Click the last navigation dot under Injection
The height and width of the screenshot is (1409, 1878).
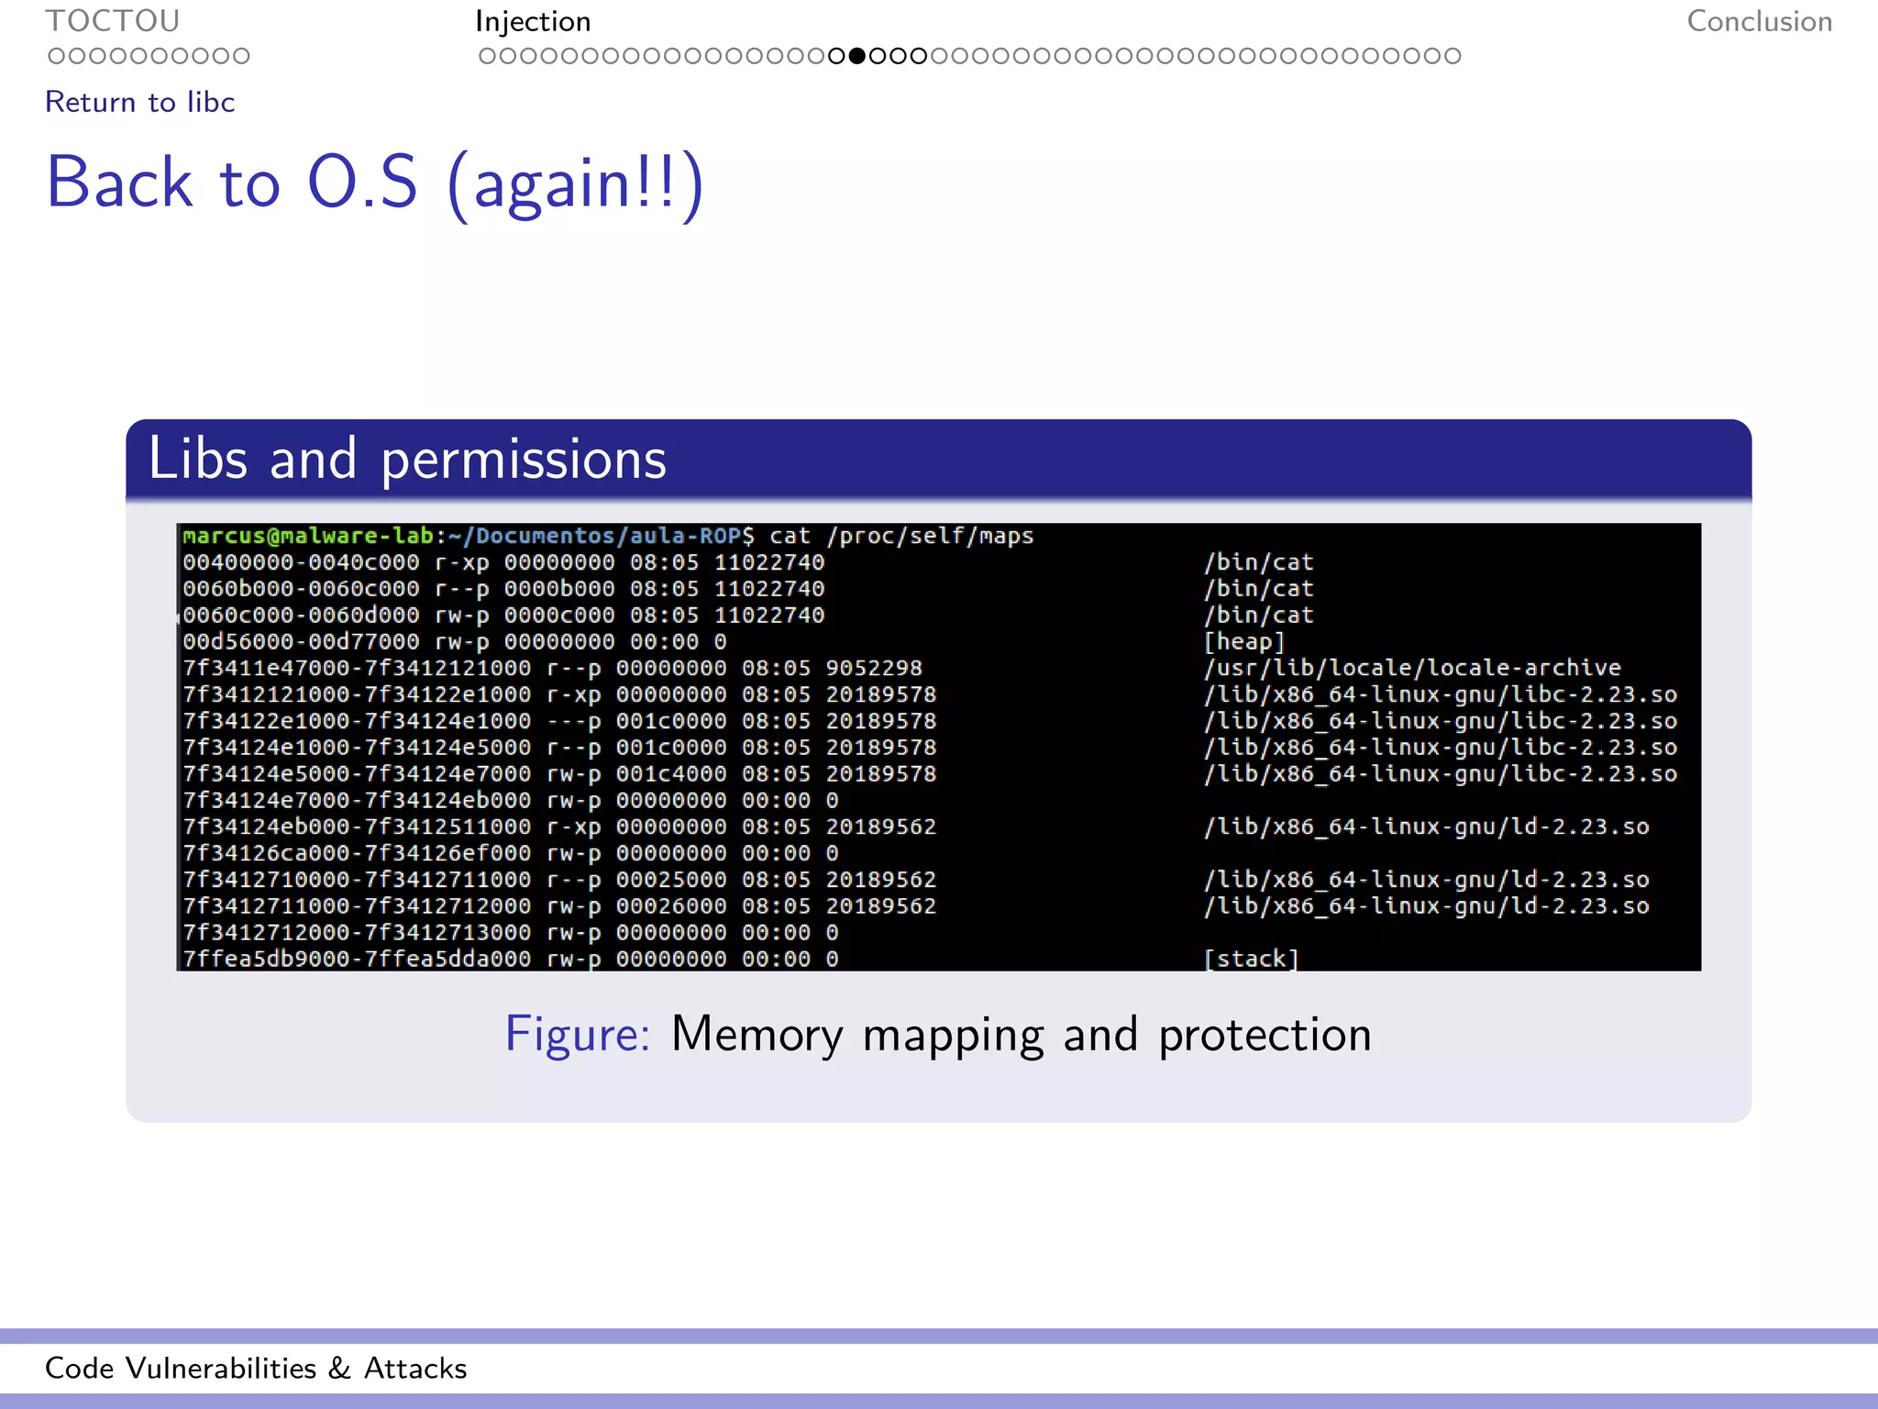click(x=1452, y=56)
